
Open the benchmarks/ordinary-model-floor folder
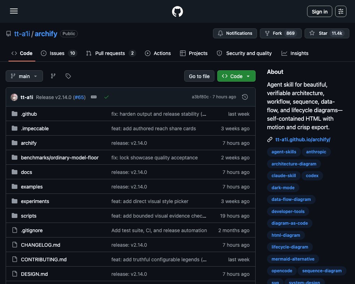pos(60,158)
